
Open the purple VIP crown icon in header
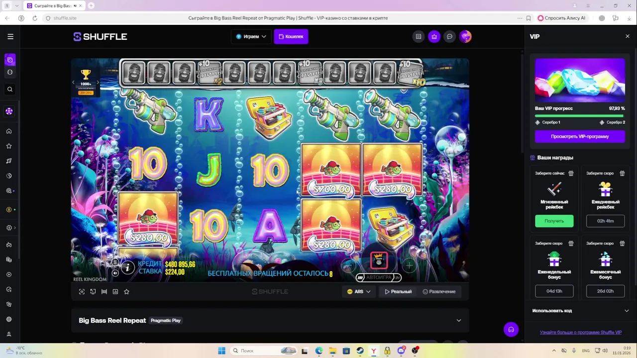coord(434,36)
